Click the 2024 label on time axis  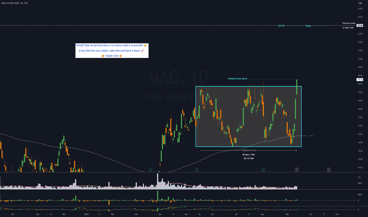pyautogui.click(x=86, y=214)
